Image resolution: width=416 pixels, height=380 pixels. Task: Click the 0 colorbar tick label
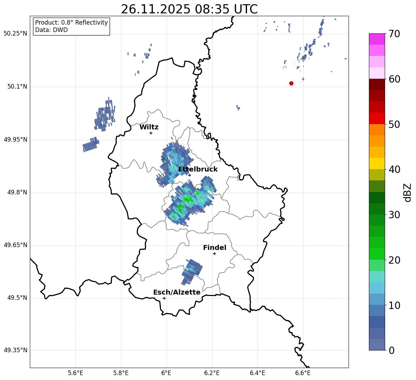(x=392, y=350)
